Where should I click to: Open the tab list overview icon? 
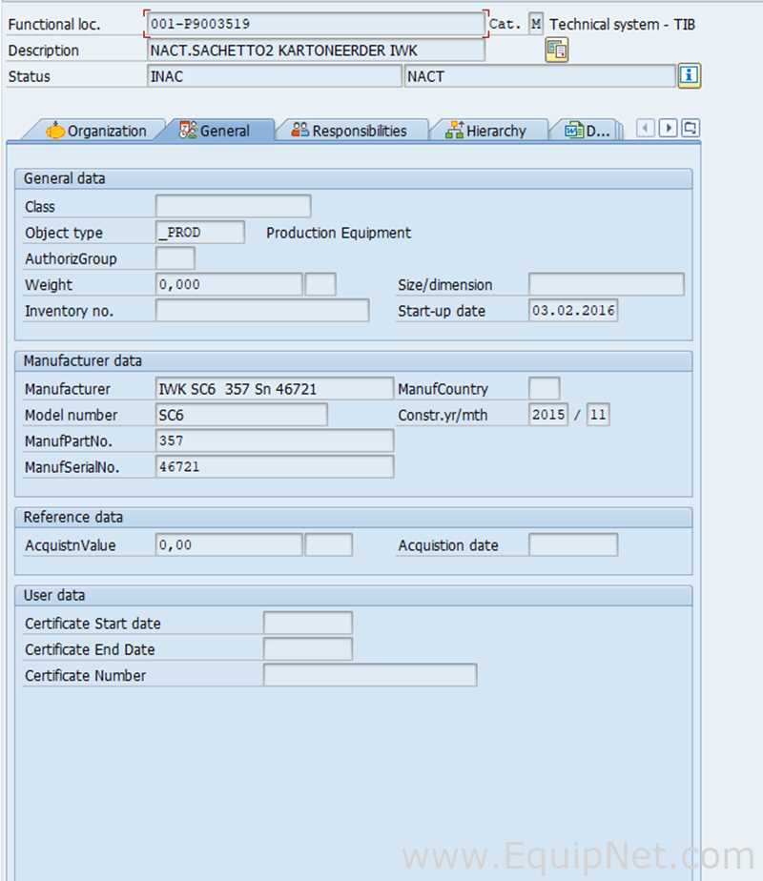point(691,129)
